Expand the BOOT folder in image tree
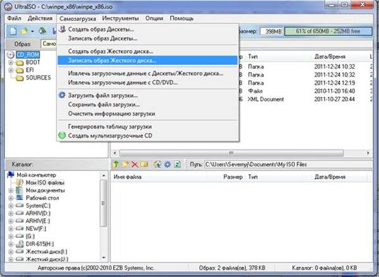The image size is (379, 277). click(x=11, y=62)
